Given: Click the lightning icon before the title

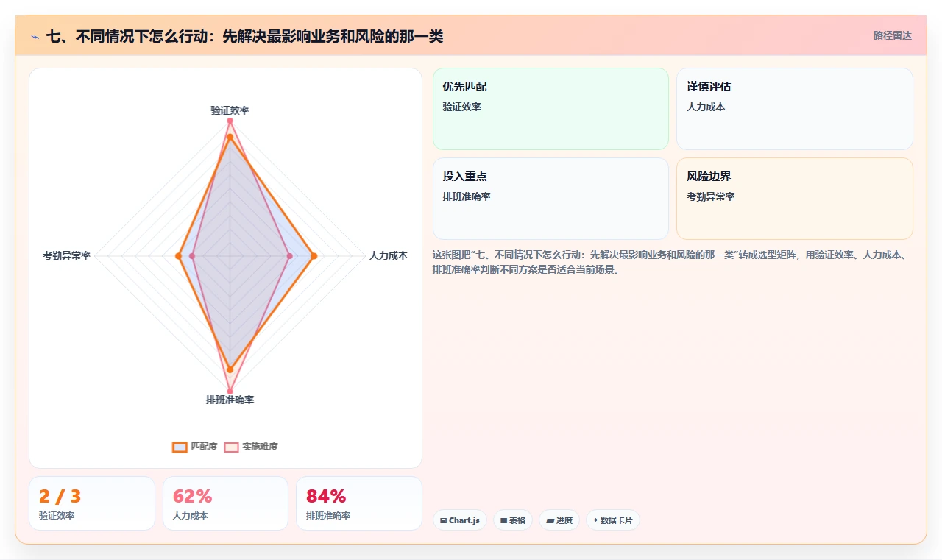Looking at the screenshot, I should pos(35,37).
